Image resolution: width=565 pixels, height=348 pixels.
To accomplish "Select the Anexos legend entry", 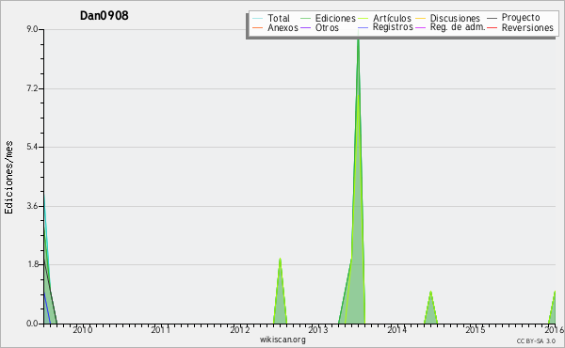I will tap(282, 27).
